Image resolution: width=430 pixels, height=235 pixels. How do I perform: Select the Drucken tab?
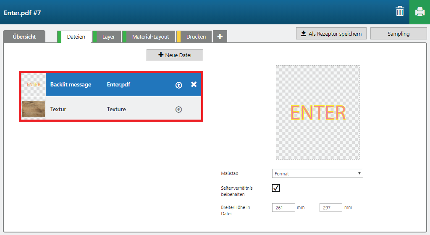(x=196, y=37)
